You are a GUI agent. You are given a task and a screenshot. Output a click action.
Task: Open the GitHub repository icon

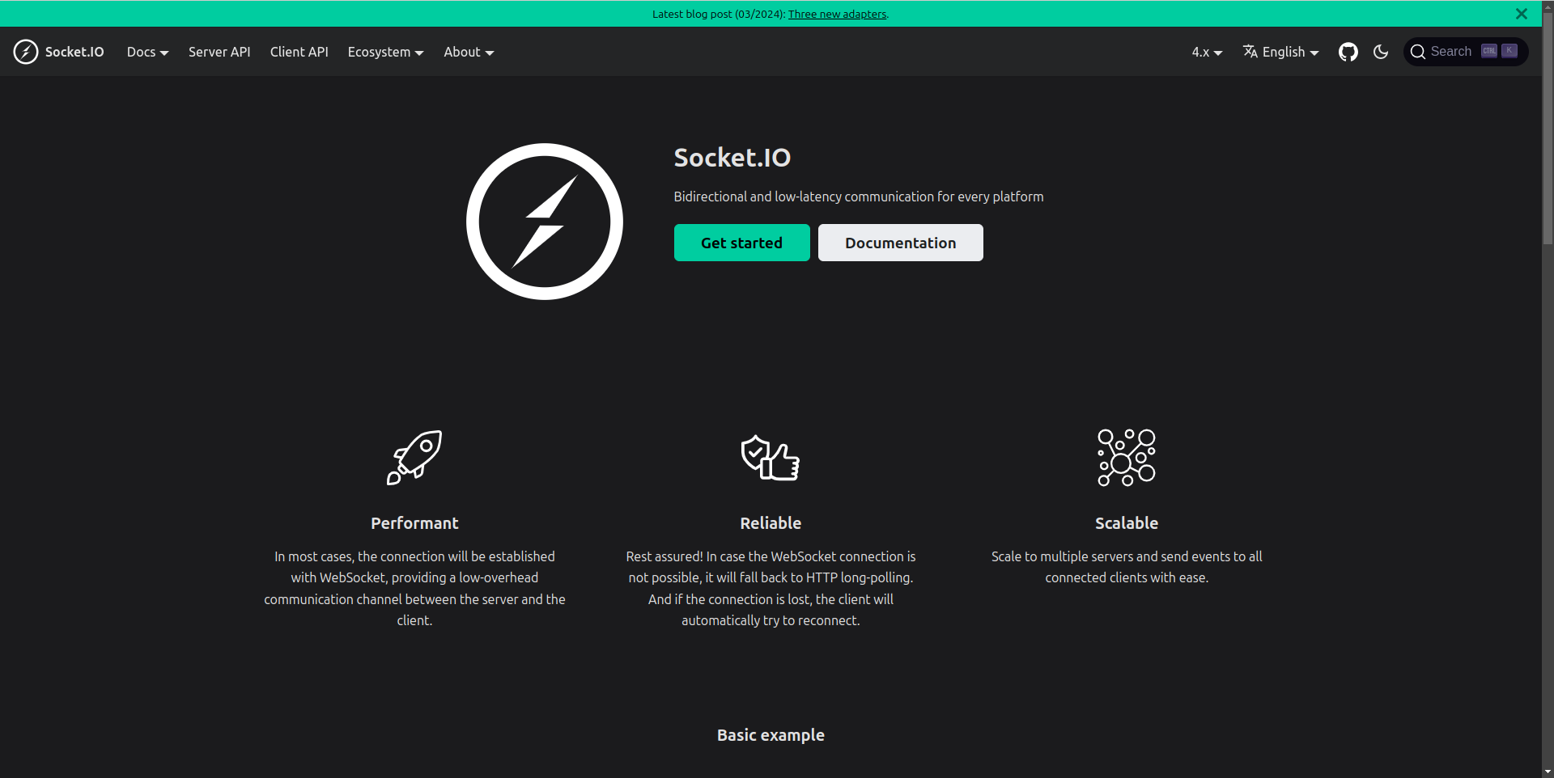[x=1348, y=52]
